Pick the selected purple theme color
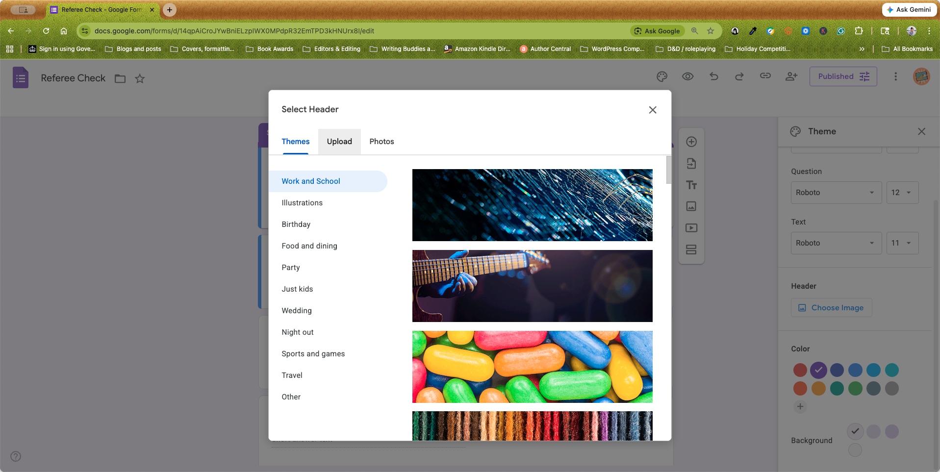Viewport: 940px width, 472px height. coord(818,370)
